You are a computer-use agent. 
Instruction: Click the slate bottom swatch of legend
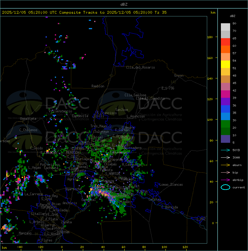[225, 139]
